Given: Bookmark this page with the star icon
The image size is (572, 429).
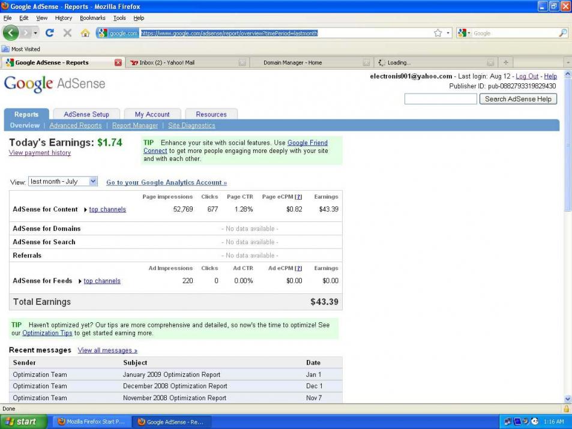Looking at the screenshot, I should [438, 33].
